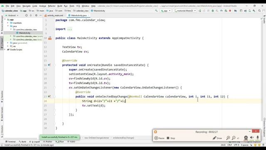Screen dimensions: 266x150
Task: Toggle the microphone in the recorder
Action: pyautogui.click(x=258, y=138)
